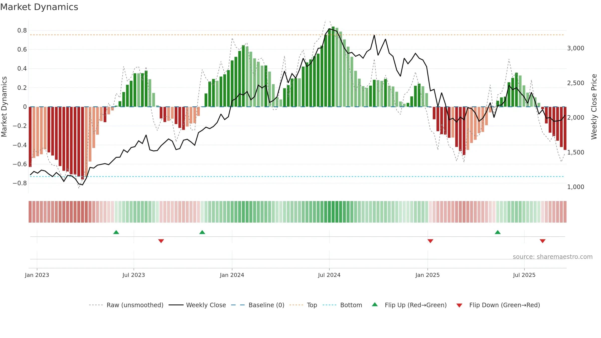Image resolution: width=601 pixels, height=338 pixels.
Task: Click the 0.6 tick on left axis
Action: 22,50
